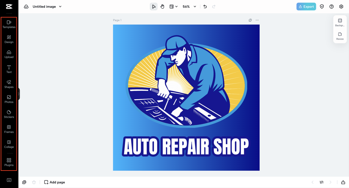Open the Frames panel
Image resolution: width=349 pixels, height=188 pixels.
[x=9, y=129]
